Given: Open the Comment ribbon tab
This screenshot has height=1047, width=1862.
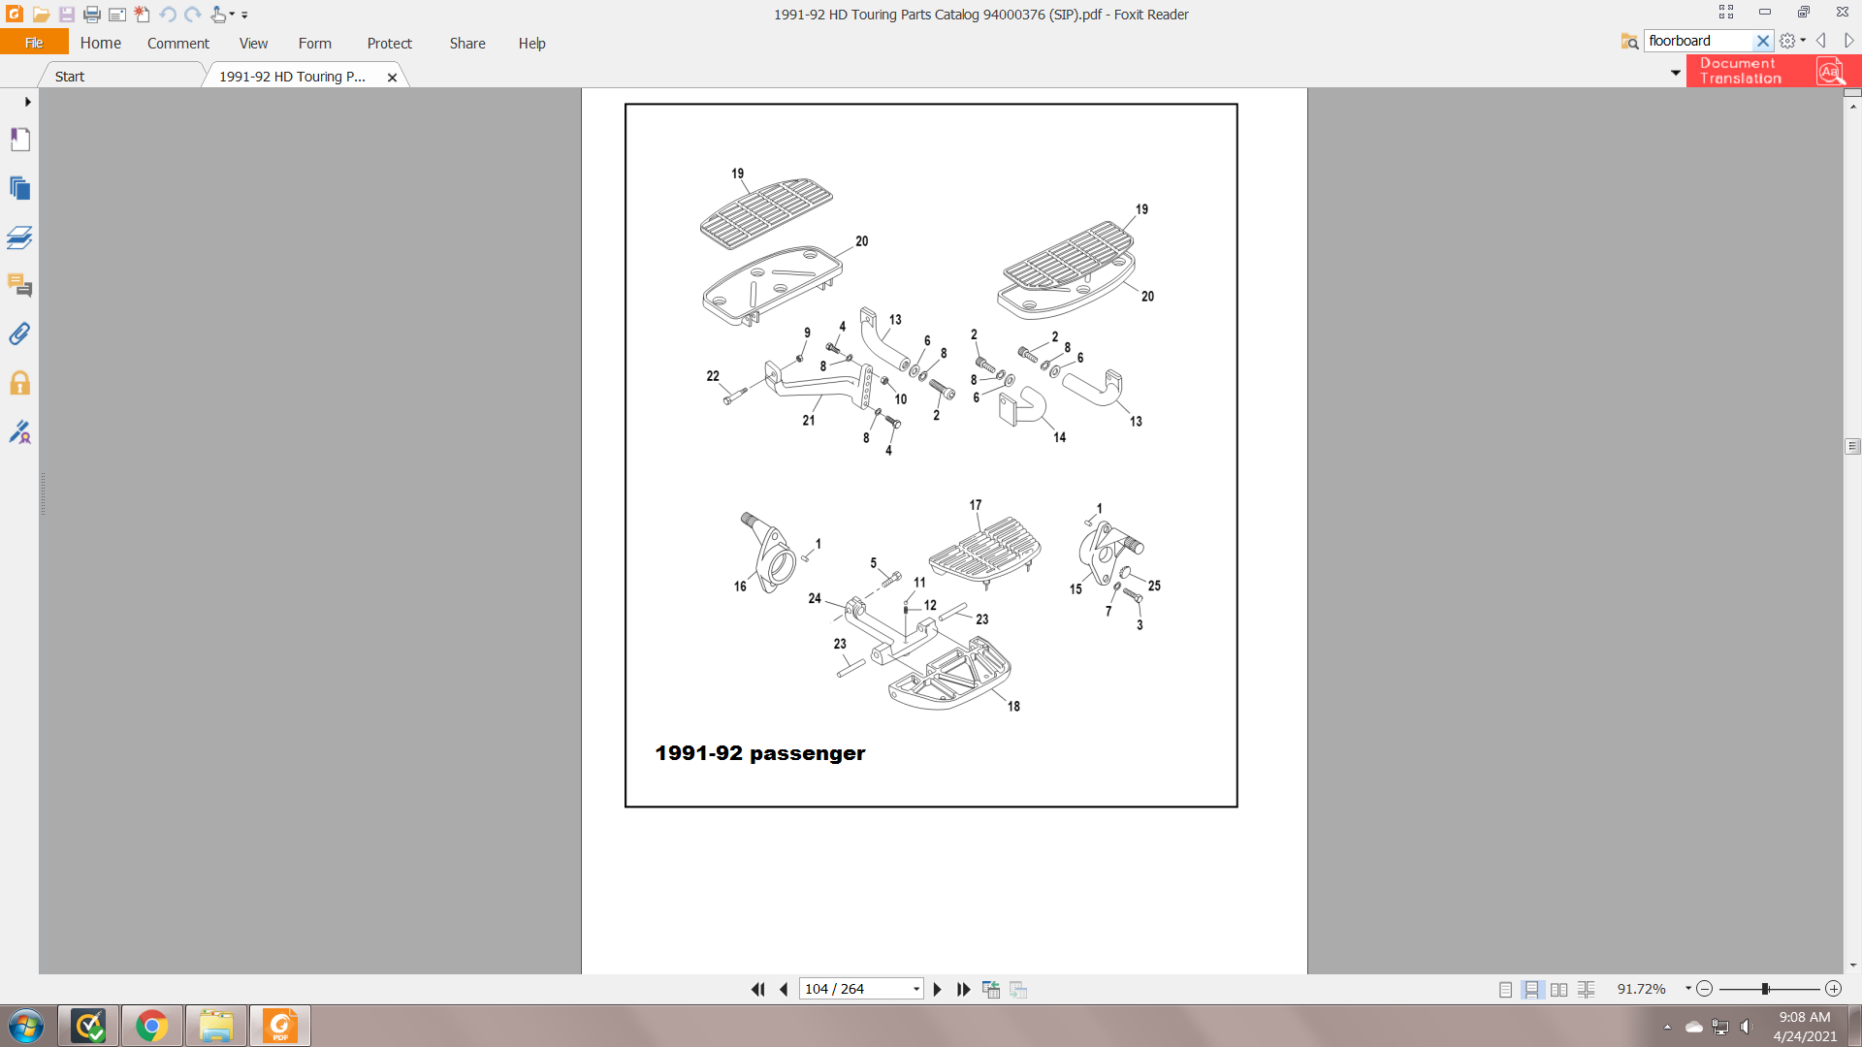Looking at the screenshot, I should click(177, 44).
